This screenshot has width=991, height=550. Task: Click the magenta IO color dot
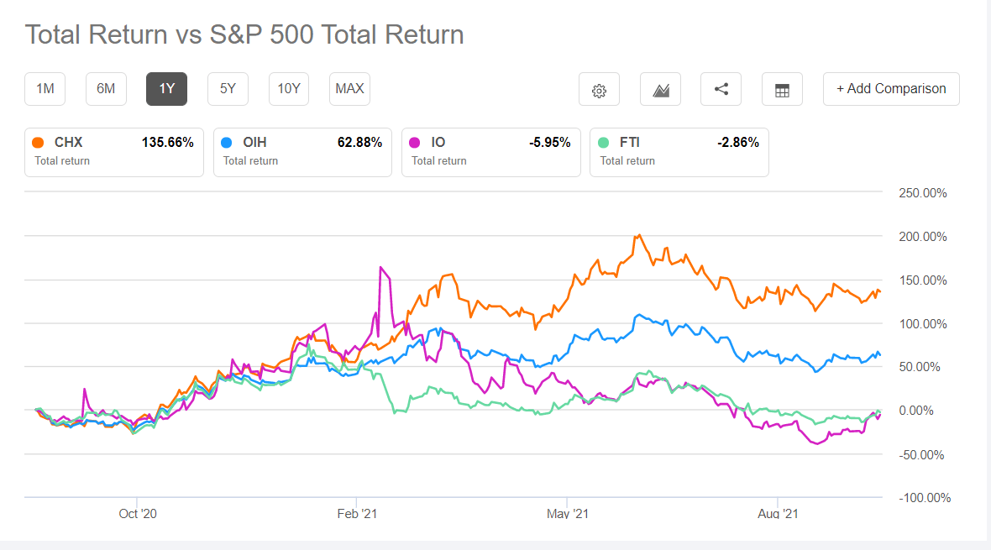(413, 141)
